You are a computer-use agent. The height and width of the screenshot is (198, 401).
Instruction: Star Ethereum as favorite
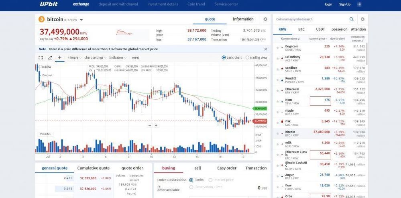click(277, 91)
